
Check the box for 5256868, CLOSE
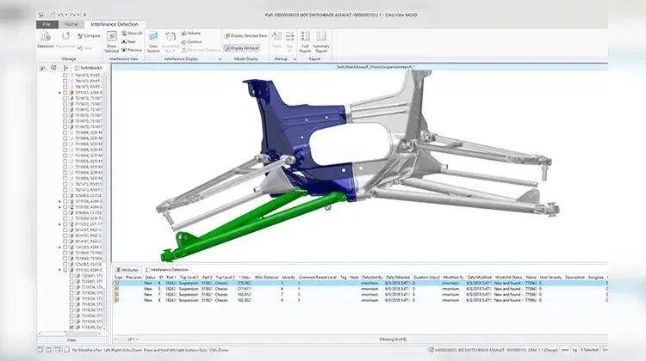click(65, 213)
